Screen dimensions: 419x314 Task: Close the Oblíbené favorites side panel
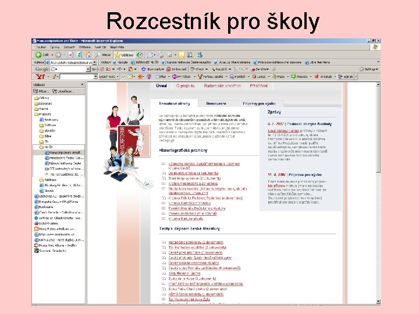[x=82, y=84]
